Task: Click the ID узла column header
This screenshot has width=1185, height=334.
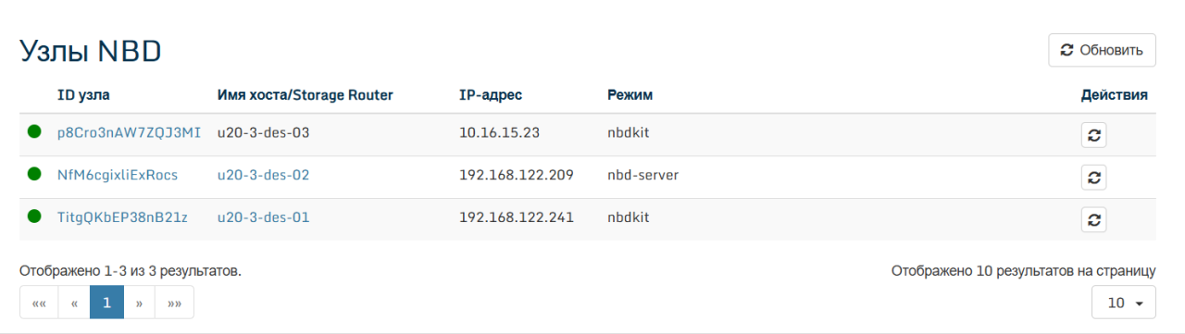Action: (x=83, y=94)
